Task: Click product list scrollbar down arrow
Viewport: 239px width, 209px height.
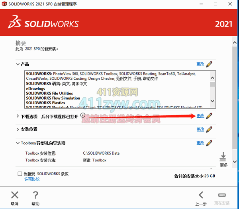Action: click(x=213, y=101)
